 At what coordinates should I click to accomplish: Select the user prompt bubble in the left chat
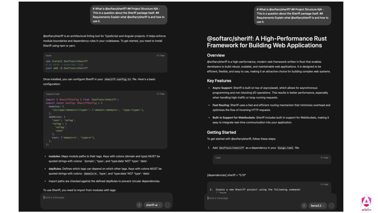point(129,15)
